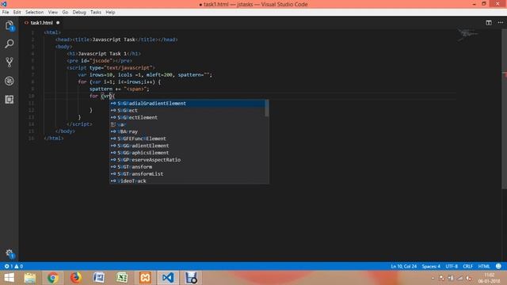The height and width of the screenshot is (285, 507).
Task: Open the Source Control view
Action: [10, 62]
